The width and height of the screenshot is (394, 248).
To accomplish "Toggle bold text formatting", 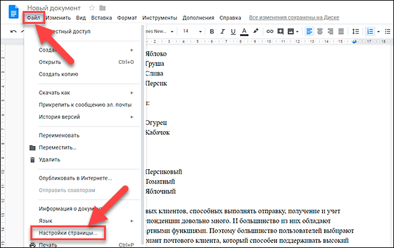I will tap(212, 32).
